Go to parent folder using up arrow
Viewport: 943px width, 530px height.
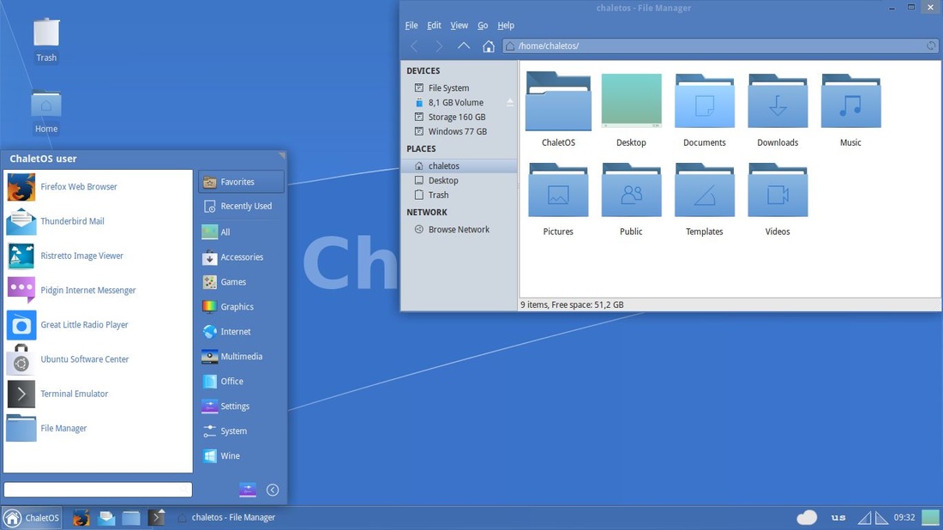[463, 45]
